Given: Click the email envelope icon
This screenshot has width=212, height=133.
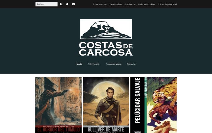Looking at the screenshot, I should [x=73, y=4].
